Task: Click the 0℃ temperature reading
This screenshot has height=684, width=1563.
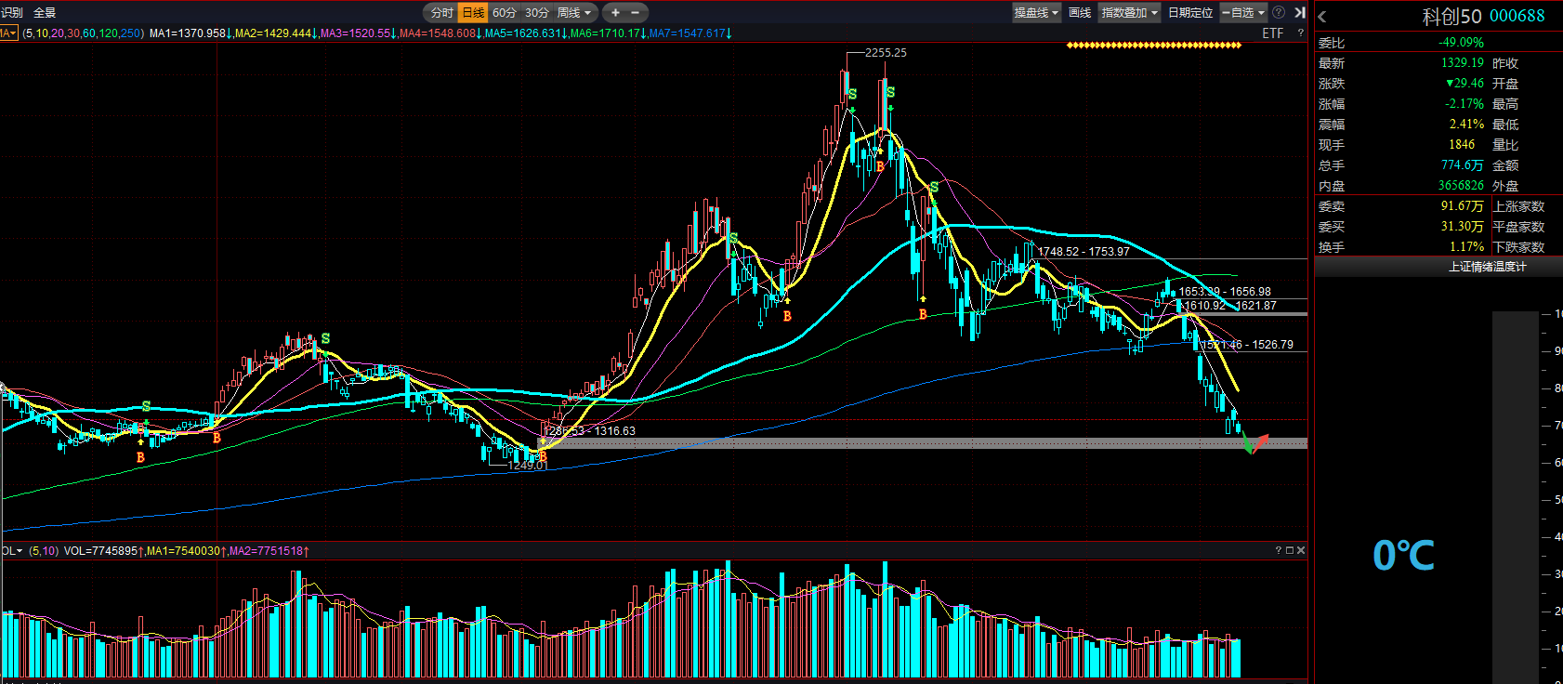Action: click(1403, 556)
